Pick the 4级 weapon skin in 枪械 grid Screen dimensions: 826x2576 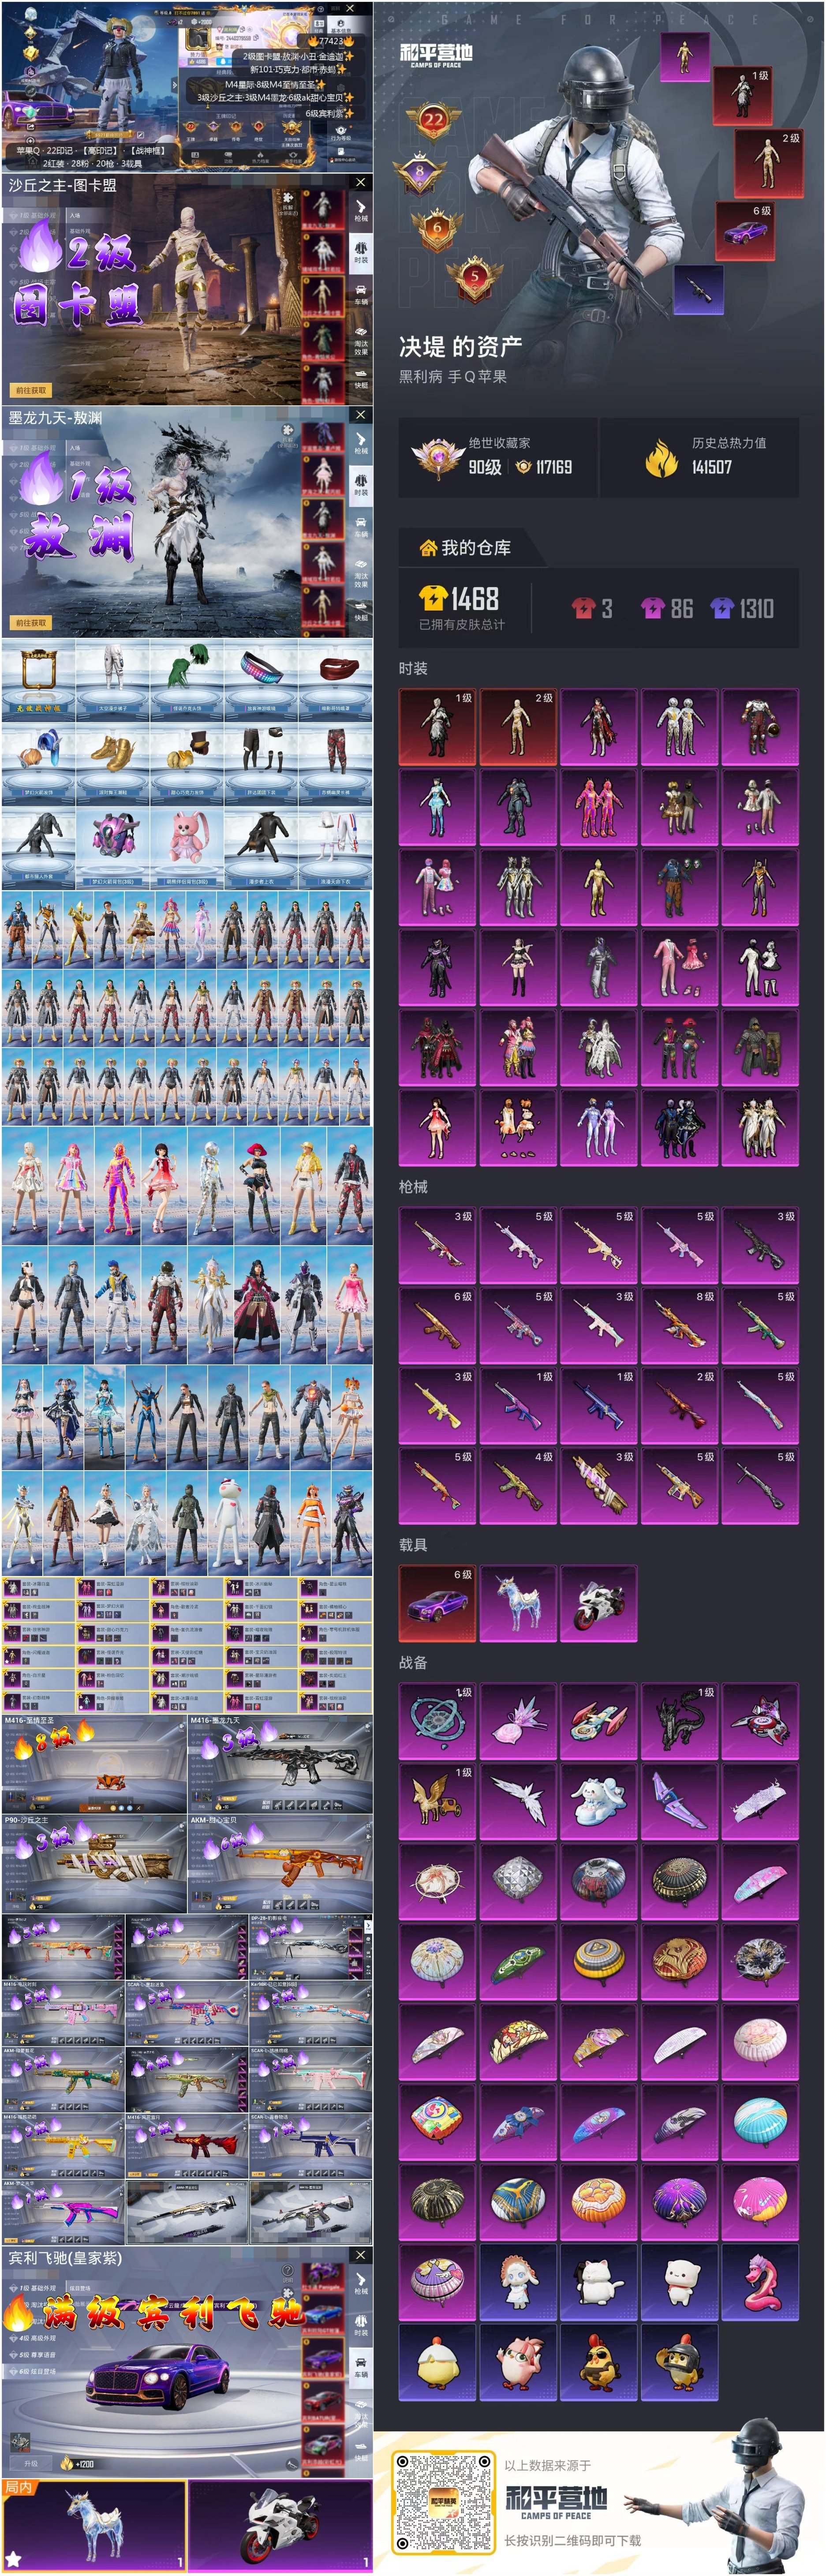518,1487
